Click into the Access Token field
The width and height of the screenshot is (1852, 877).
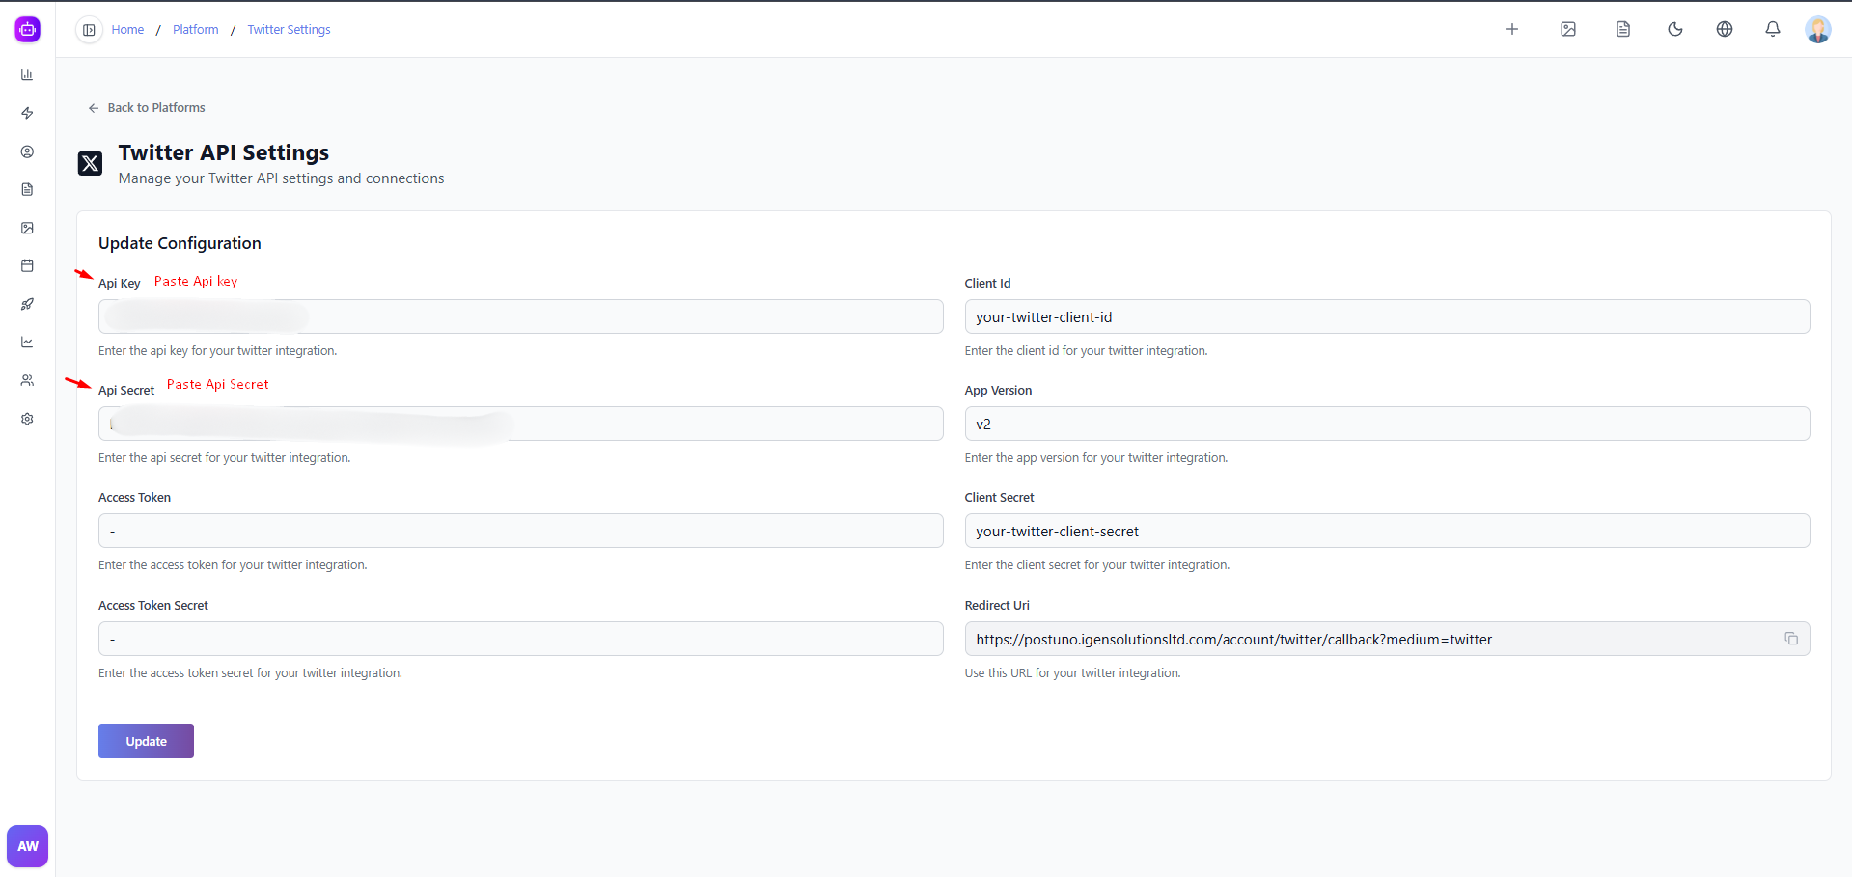pyautogui.click(x=520, y=532)
